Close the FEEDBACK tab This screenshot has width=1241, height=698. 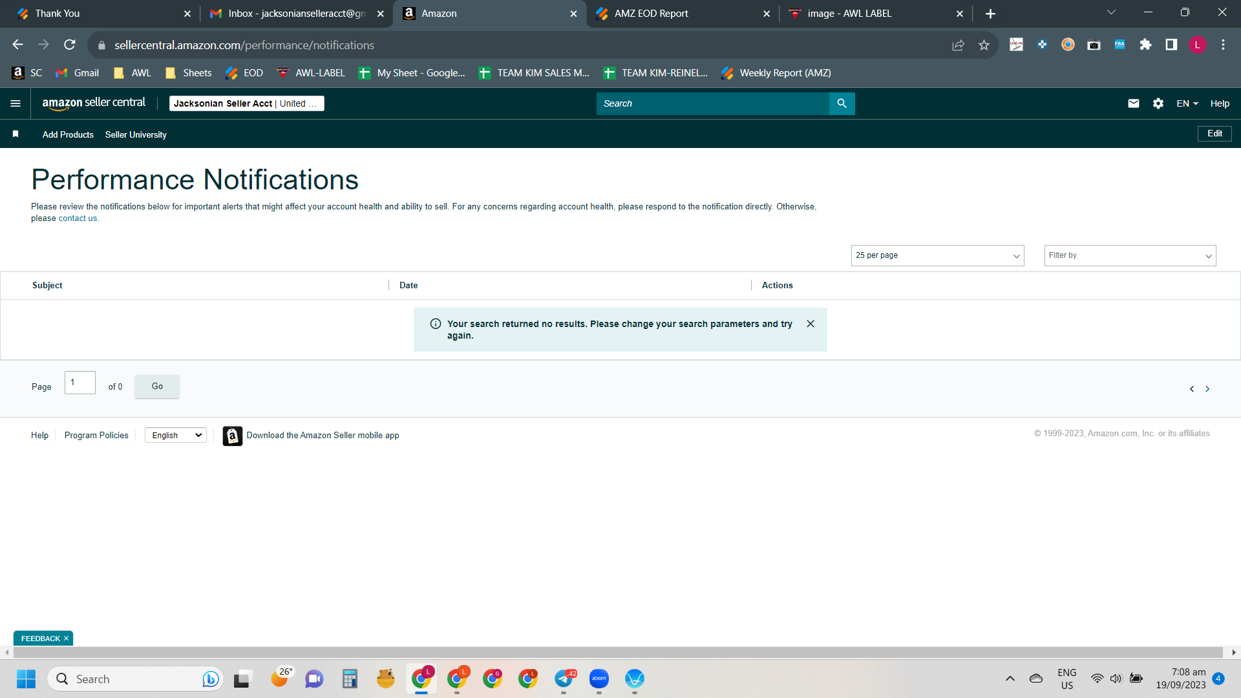tap(66, 639)
